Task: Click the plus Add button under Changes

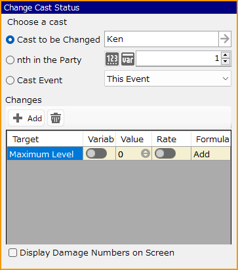Action: [x=26, y=118]
